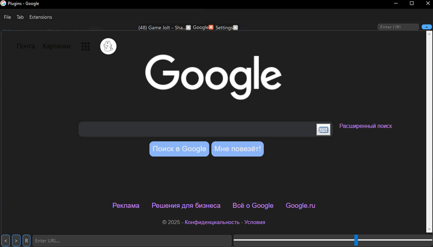The image size is (433, 247).
Task: Open the Extensions menu
Action: (40, 17)
